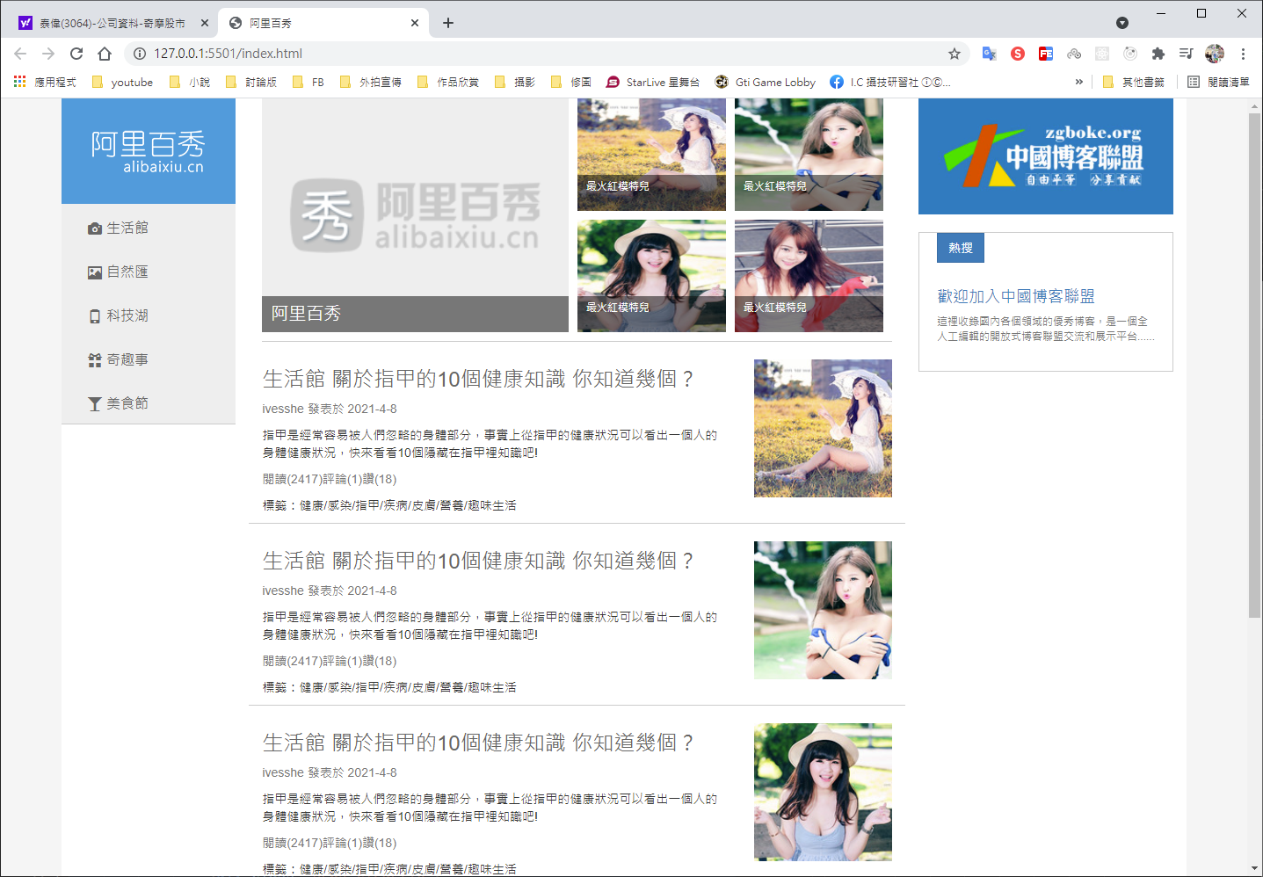1263x877 pixels.
Task: Open 攝影 bookmark folder
Action: click(x=515, y=82)
